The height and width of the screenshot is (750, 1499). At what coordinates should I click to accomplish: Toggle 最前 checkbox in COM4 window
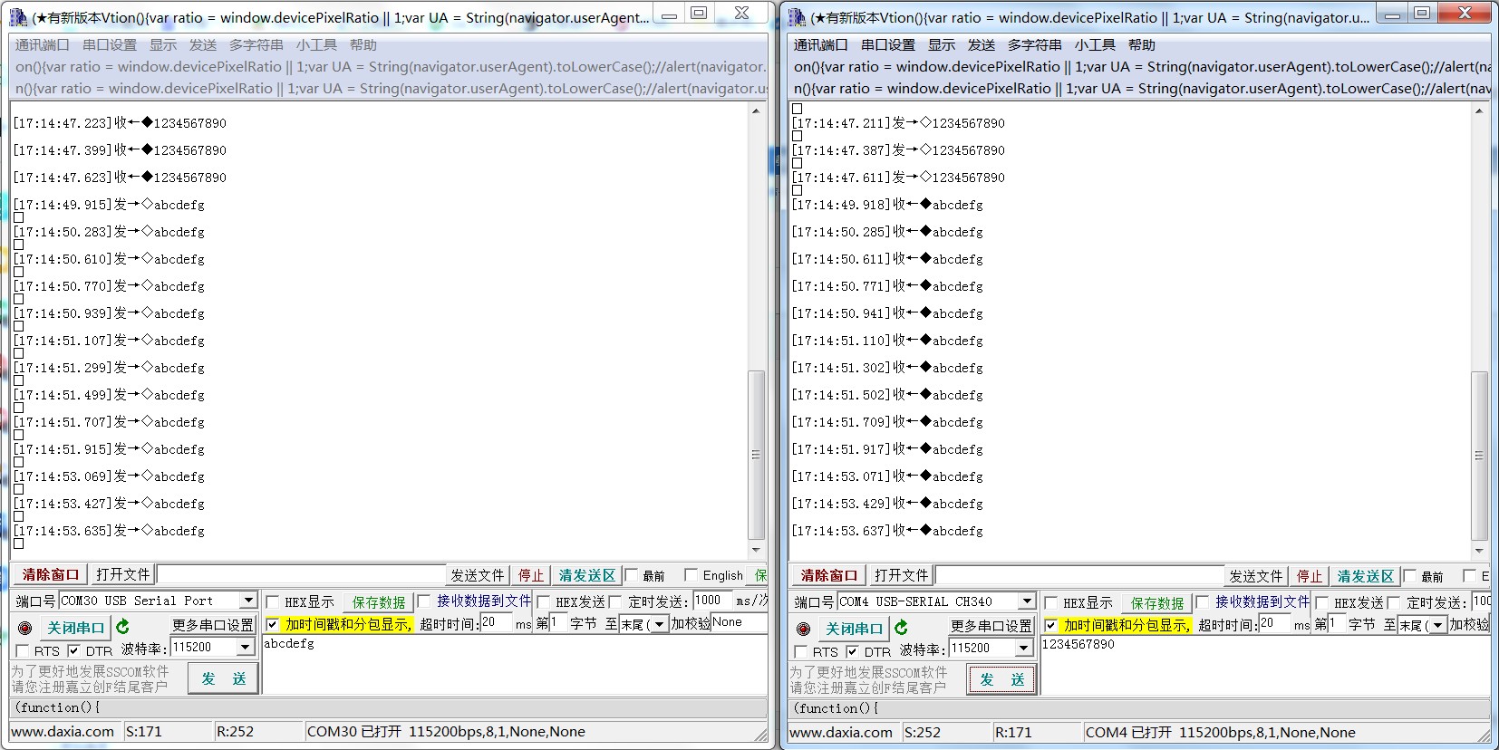point(1410,576)
